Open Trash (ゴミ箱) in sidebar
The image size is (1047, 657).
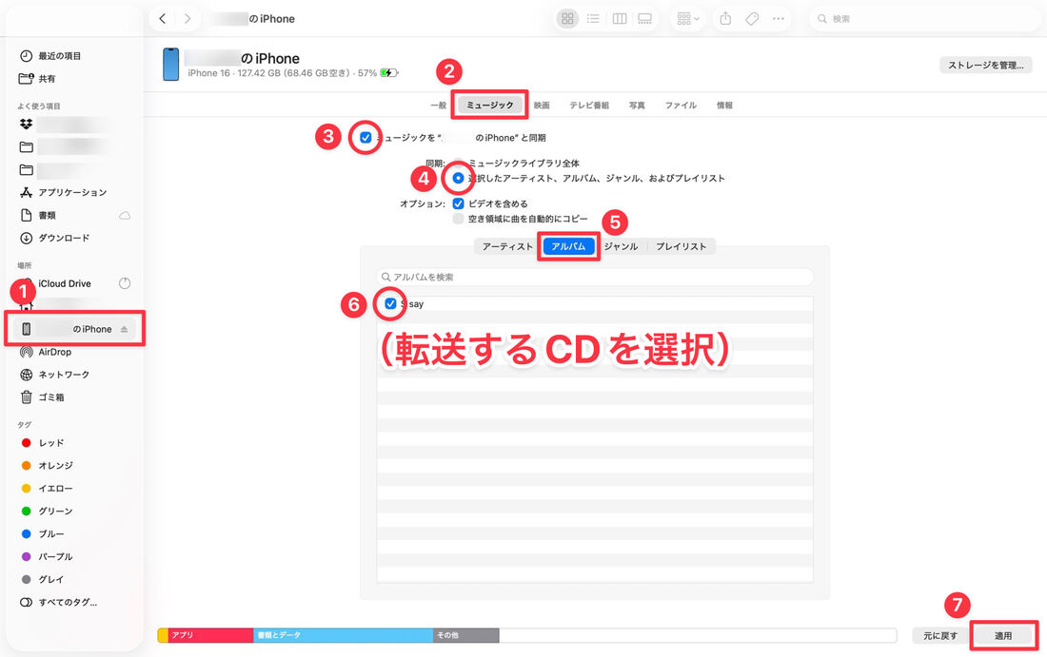click(x=50, y=396)
